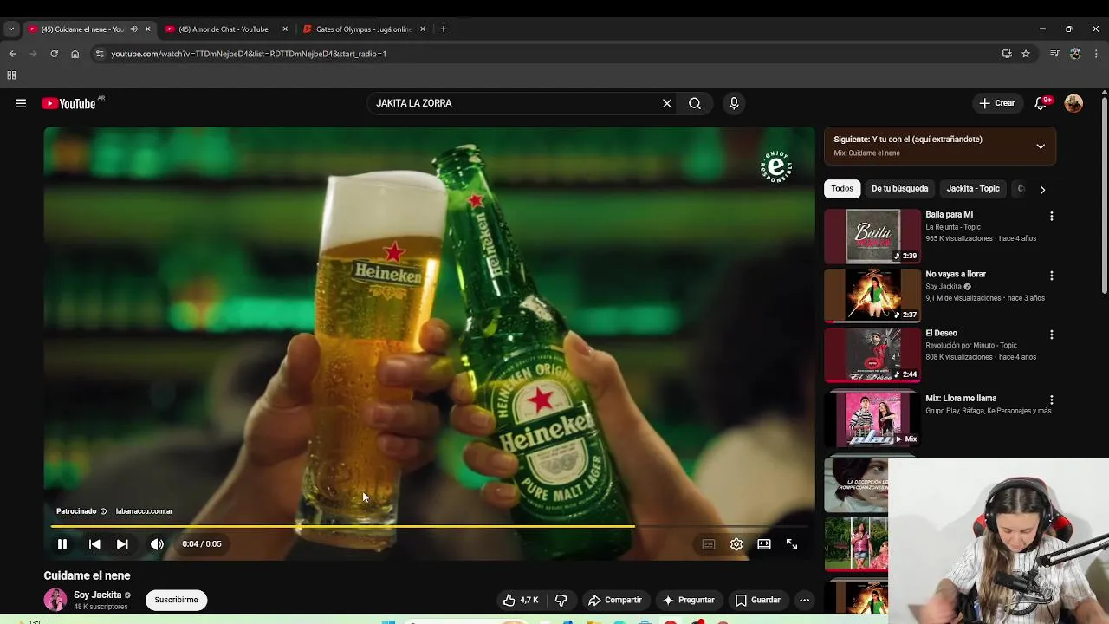Reload the page
Viewport: 1109px width, 624px height.
(x=54, y=54)
